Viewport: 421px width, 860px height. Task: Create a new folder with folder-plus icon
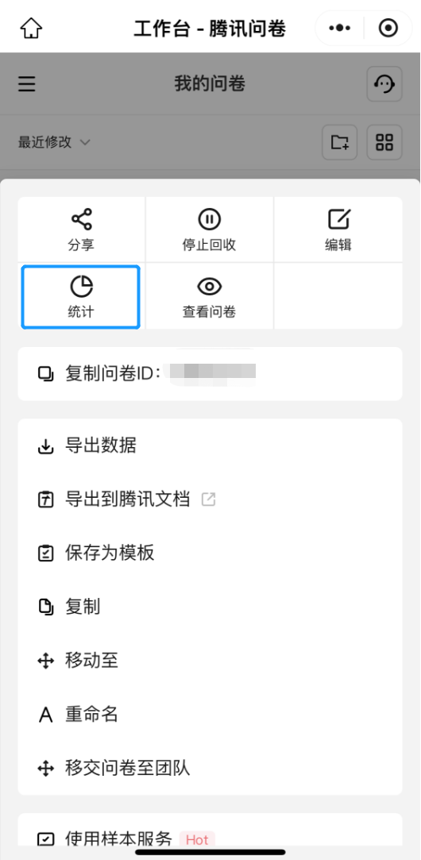[x=340, y=142]
